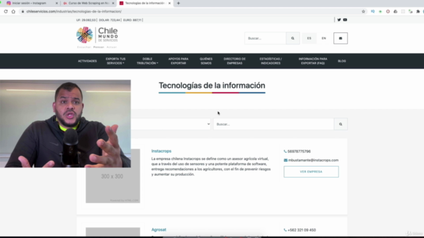
Task: Open the Instacrops company link
Action: 161,151
